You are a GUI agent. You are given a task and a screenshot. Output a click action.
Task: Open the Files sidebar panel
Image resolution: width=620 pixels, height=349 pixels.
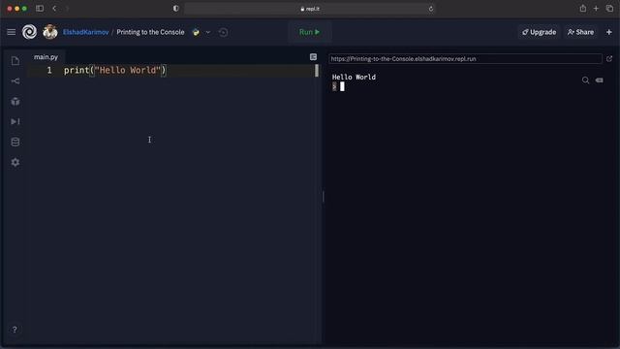click(15, 60)
